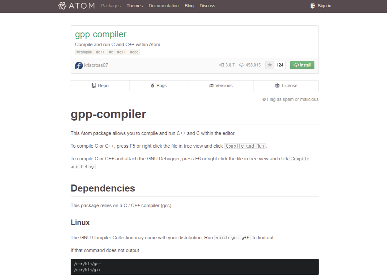Click the bug icon in Bugs tab
The image size is (387, 279).
tap(153, 86)
